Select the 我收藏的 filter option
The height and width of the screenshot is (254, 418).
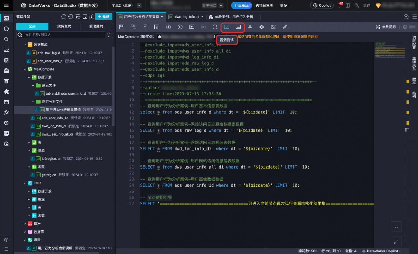click(96, 26)
